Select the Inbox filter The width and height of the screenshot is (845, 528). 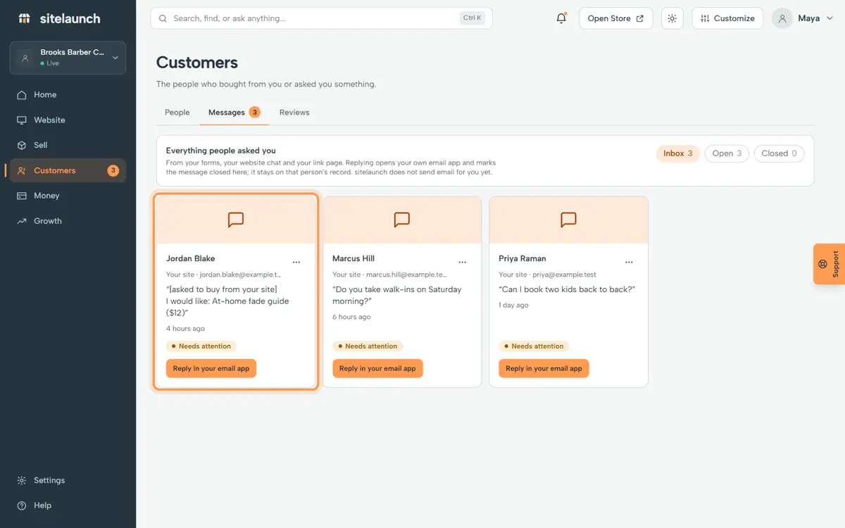(678, 153)
